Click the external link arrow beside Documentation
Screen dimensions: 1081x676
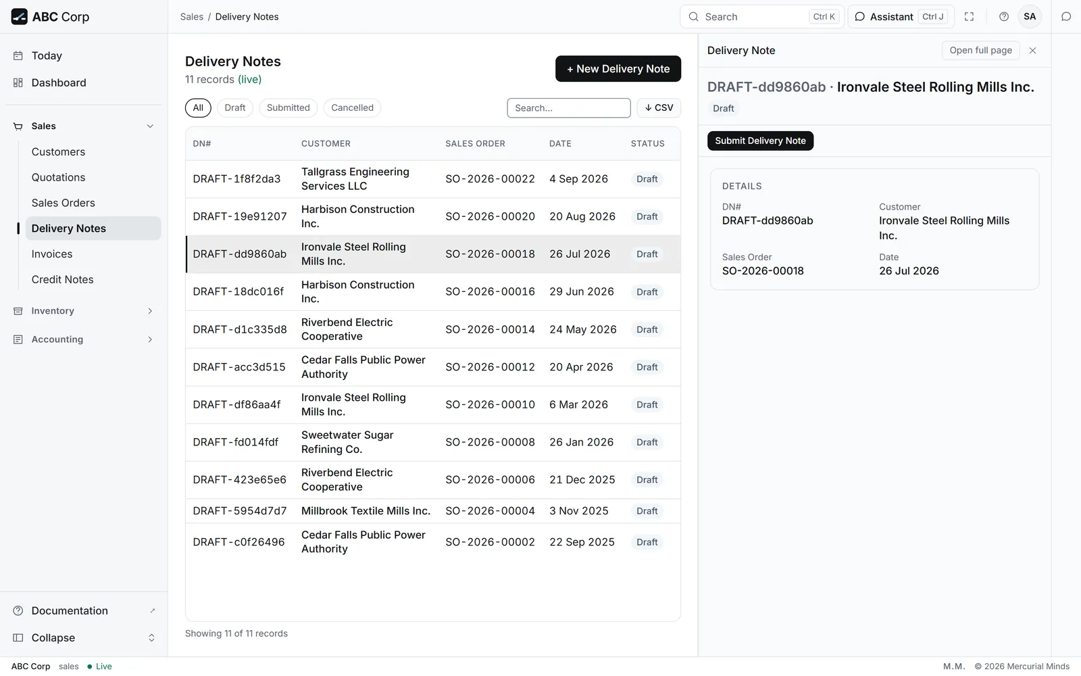coord(152,610)
